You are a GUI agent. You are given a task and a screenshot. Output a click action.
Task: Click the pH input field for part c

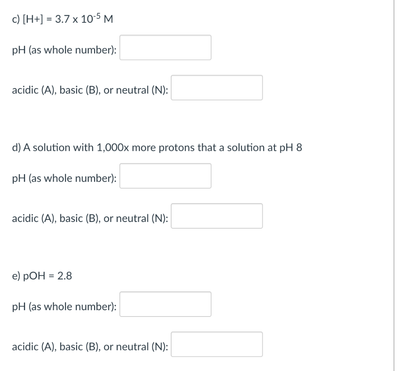[x=165, y=48]
